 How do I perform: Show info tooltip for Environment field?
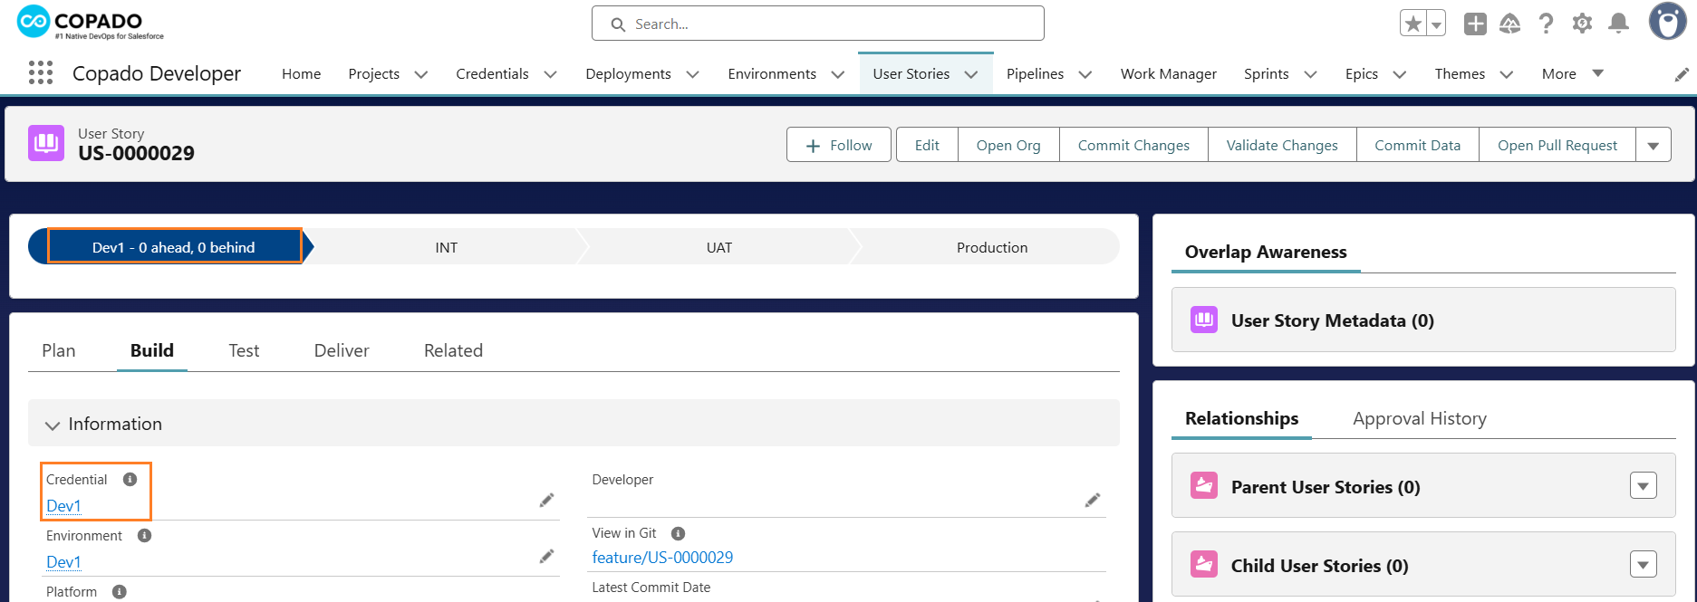144,535
